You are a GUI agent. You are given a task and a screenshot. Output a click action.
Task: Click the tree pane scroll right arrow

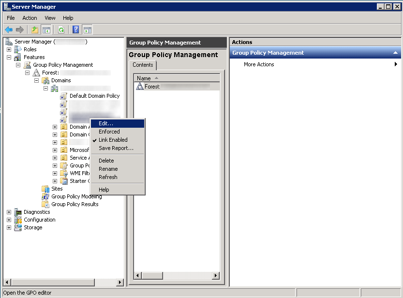tap(119, 283)
